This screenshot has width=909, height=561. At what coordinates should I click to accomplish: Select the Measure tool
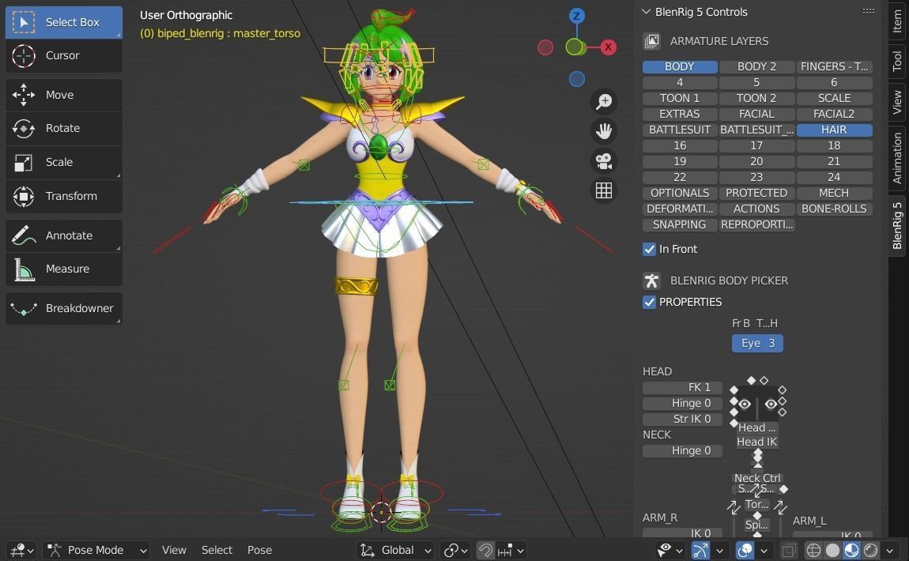(64, 269)
